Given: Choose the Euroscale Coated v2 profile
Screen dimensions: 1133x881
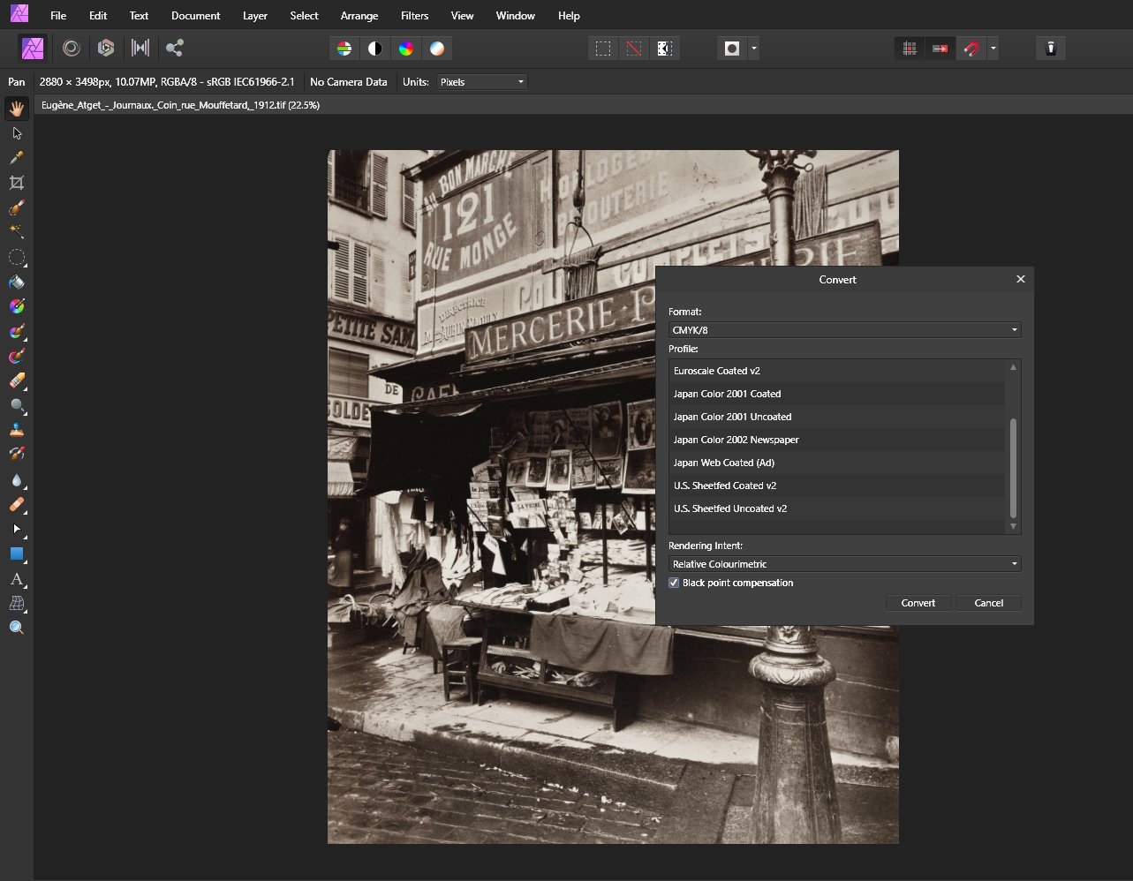Looking at the screenshot, I should (837, 371).
